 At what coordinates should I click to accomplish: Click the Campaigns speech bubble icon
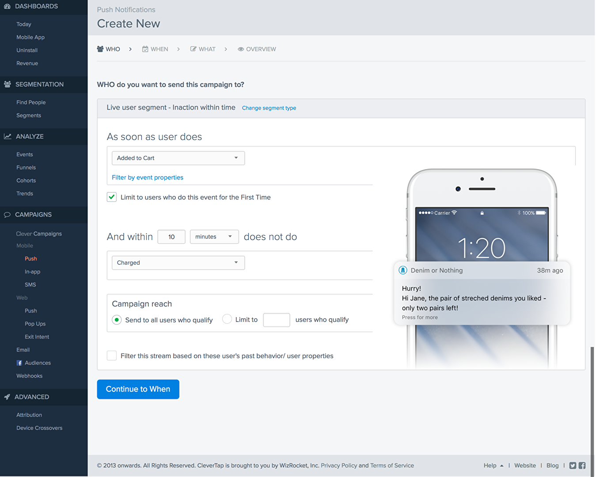point(7,215)
